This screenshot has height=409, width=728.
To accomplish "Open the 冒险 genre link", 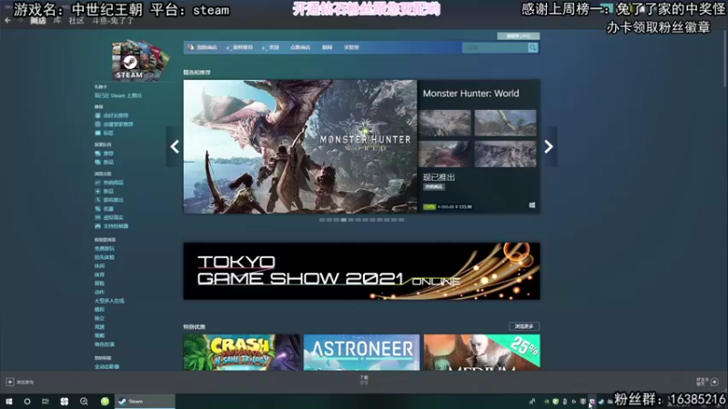I will [99, 284].
